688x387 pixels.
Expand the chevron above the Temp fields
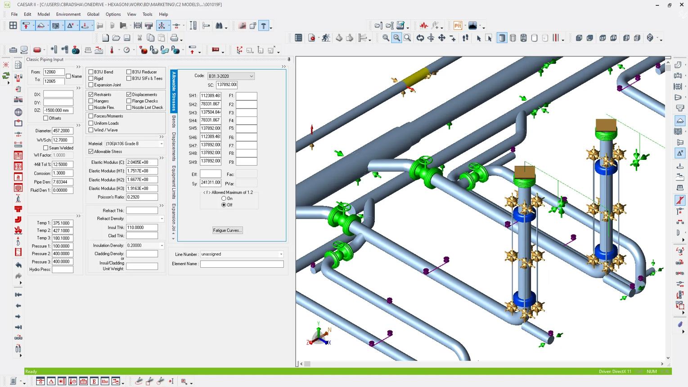pos(78,216)
